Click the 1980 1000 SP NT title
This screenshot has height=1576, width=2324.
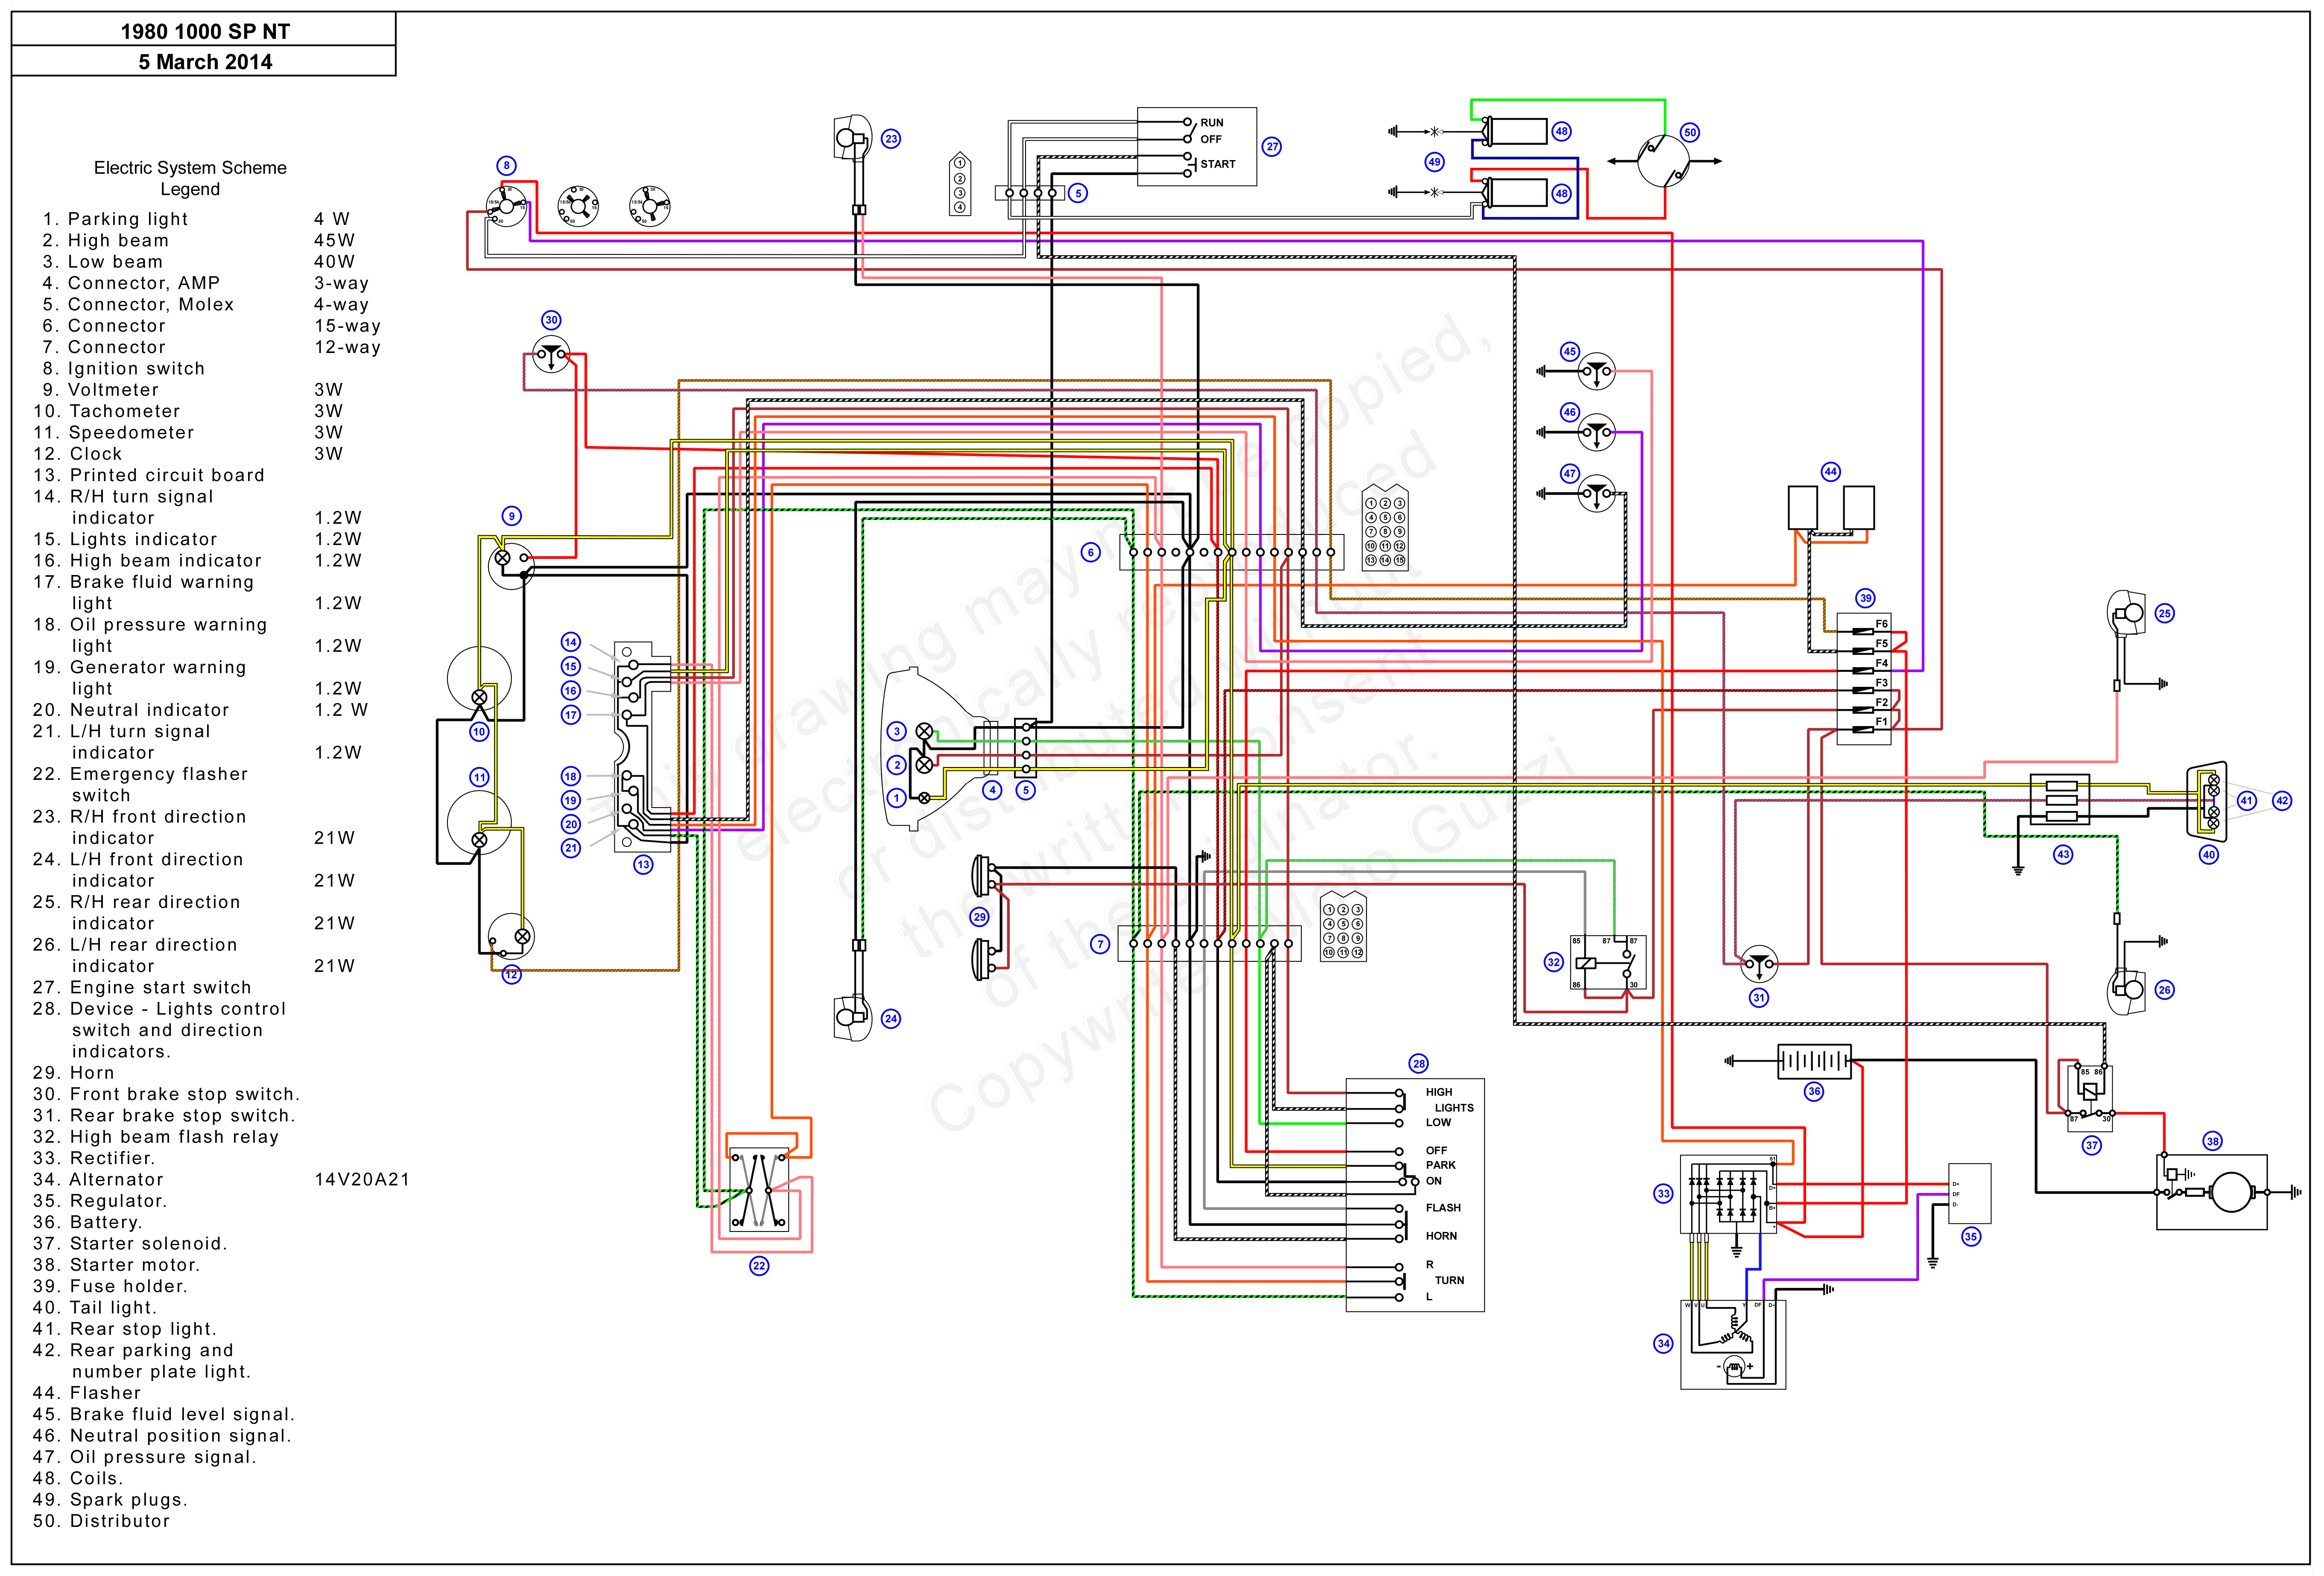click(x=204, y=31)
